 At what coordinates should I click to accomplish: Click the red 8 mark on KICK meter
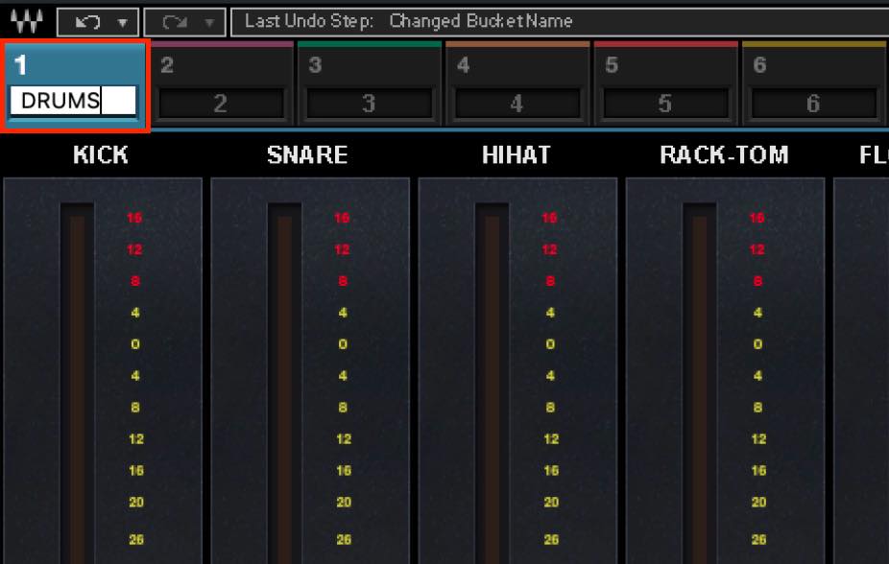(135, 281)
